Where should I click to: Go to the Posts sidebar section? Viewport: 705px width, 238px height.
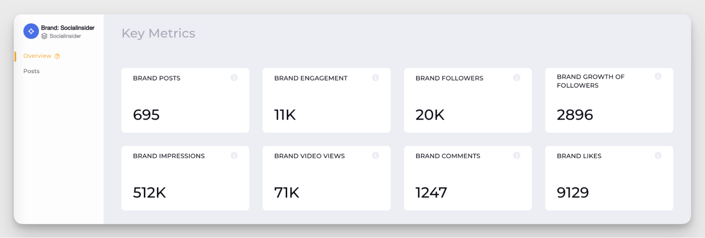31,71
